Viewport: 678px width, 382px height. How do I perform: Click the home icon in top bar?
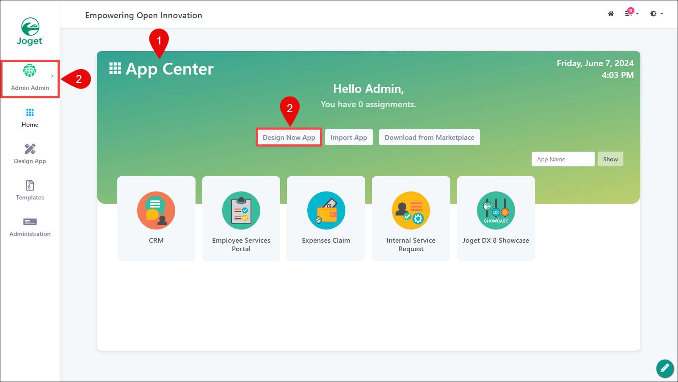click(611, 14)
